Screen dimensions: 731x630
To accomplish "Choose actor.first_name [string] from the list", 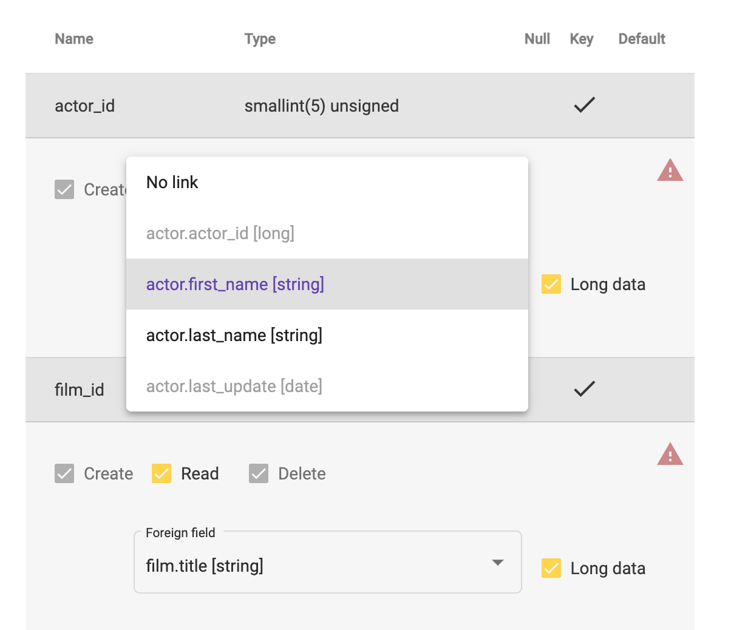I will pyautogui.click(x=235, y=284).
